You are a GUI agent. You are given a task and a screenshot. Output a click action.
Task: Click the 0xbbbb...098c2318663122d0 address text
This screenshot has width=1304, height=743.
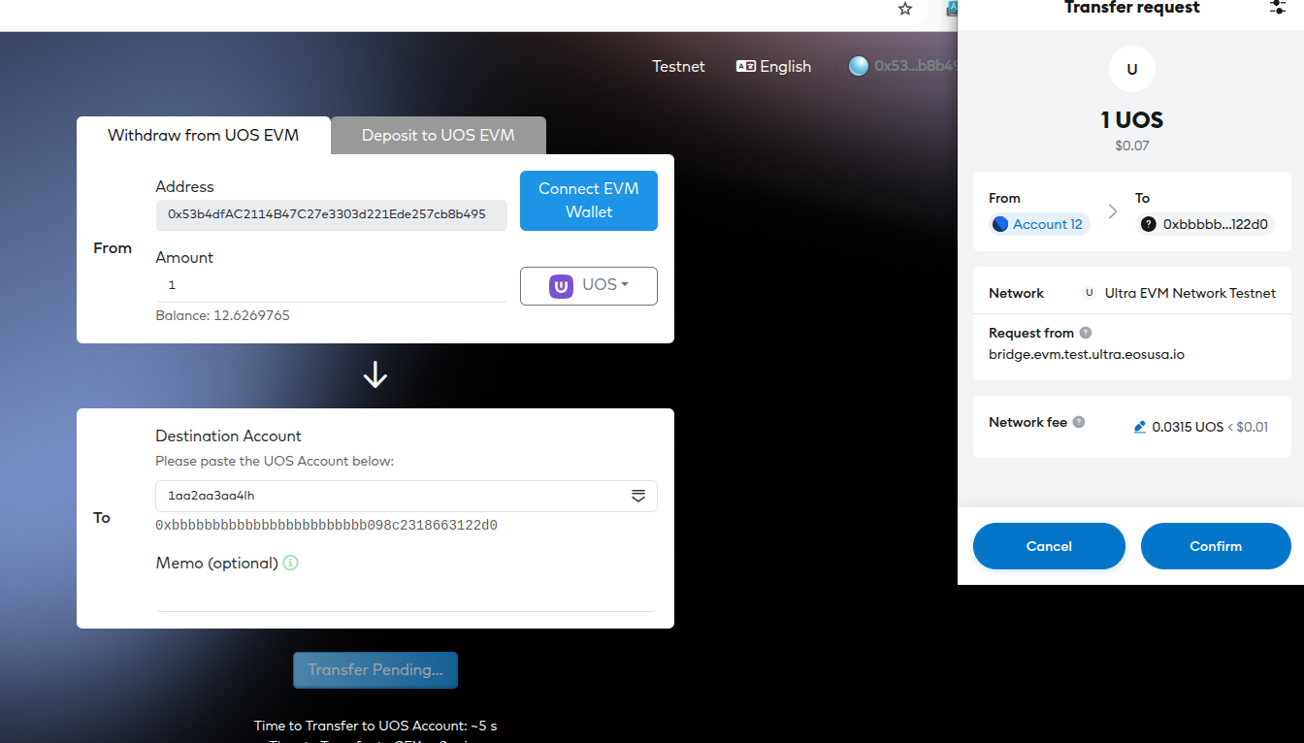[326, 526]
